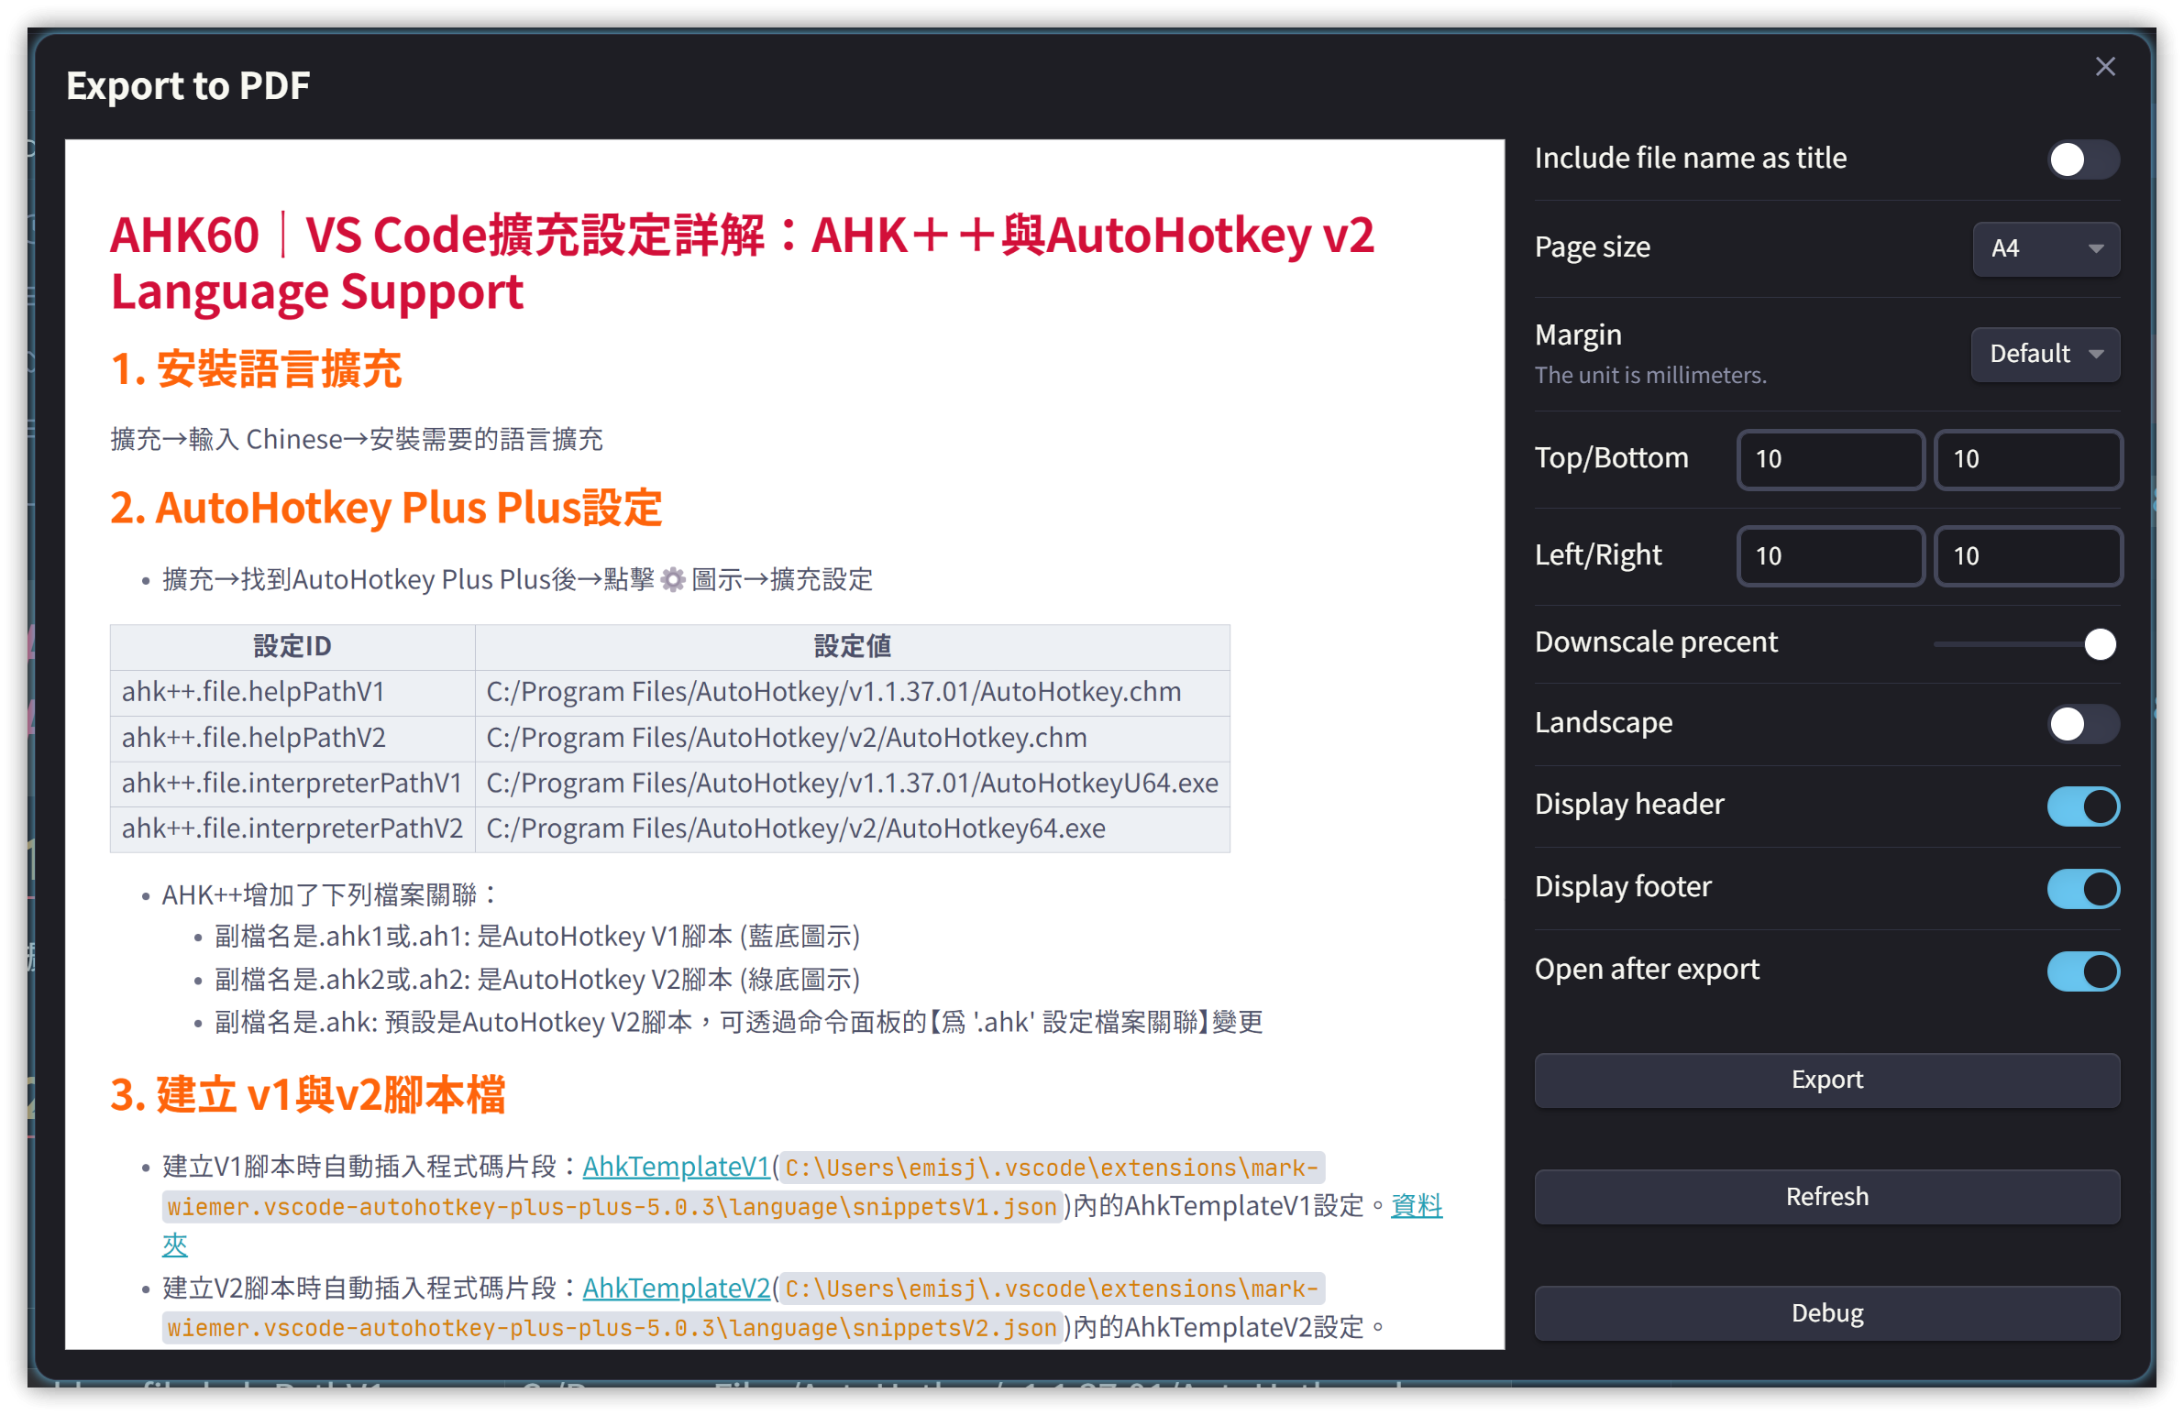Click the Debug button
The height and width of the screenshot is (1415, 2184).
pyautogui.click(x=1826, y=1312)
